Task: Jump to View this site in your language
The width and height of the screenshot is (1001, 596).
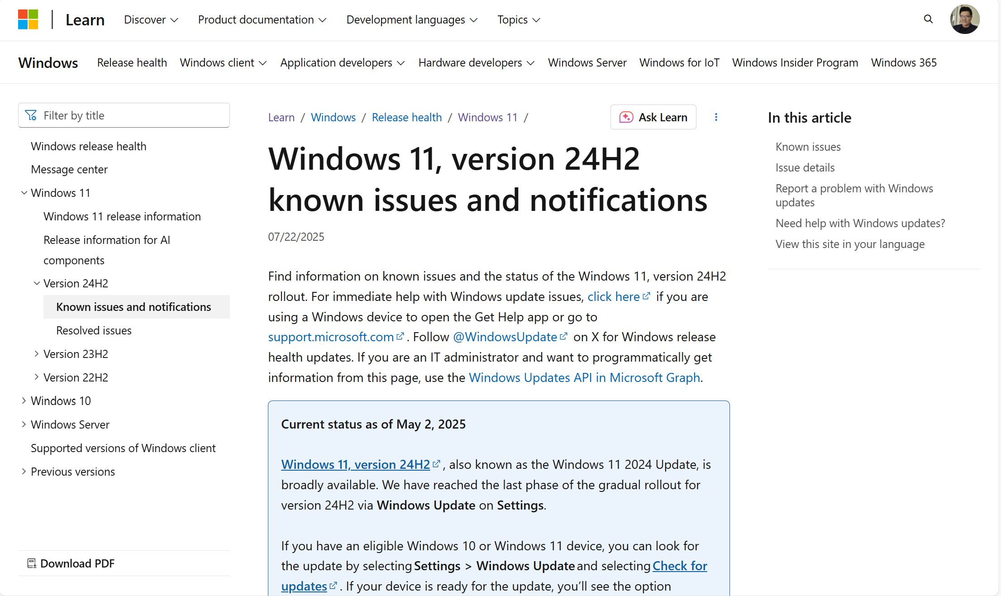Action: coord(850,244)
